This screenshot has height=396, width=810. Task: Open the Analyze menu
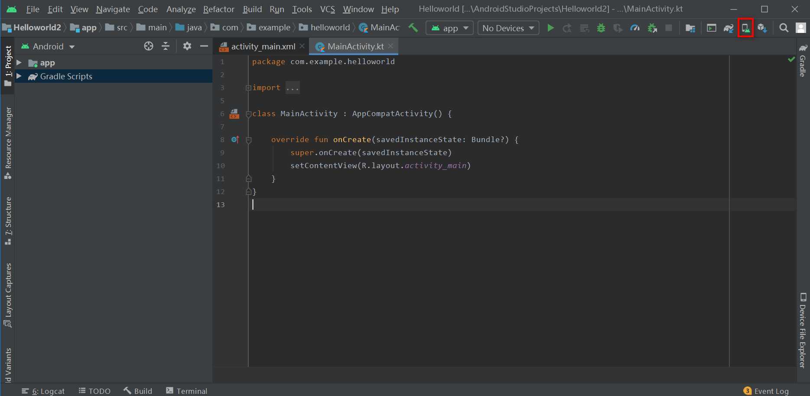[x=181, y=9]
